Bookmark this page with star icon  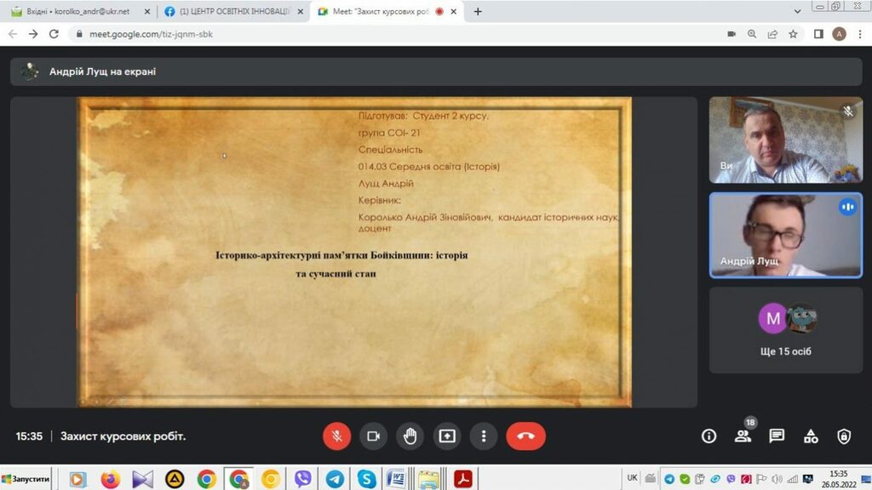(793, 34)
